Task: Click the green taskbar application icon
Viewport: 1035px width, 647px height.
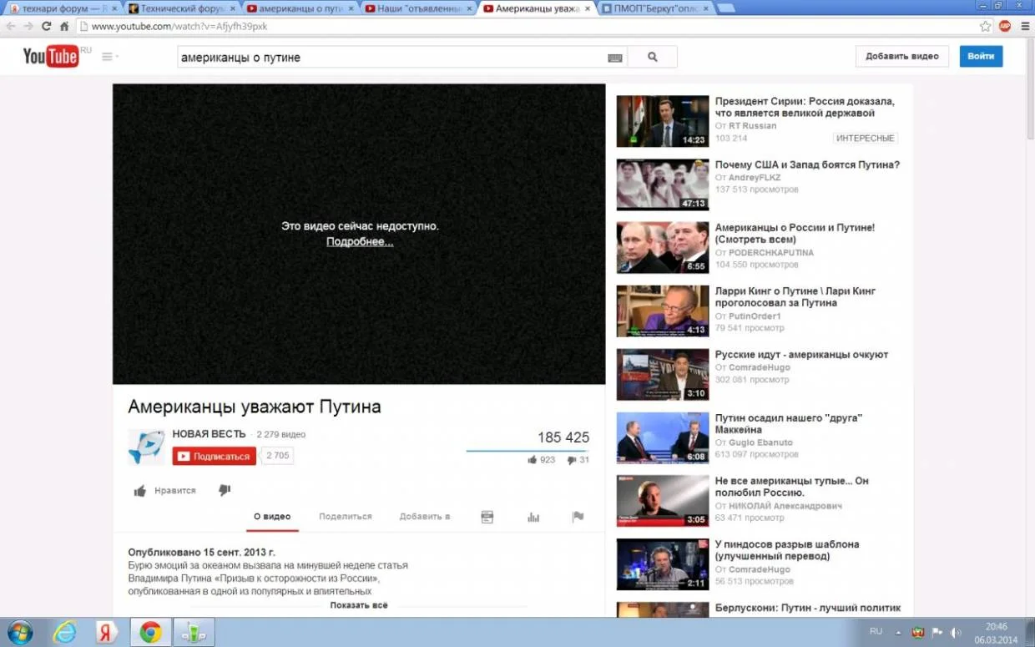Action: pyautogui.click(x=194, y=632)
